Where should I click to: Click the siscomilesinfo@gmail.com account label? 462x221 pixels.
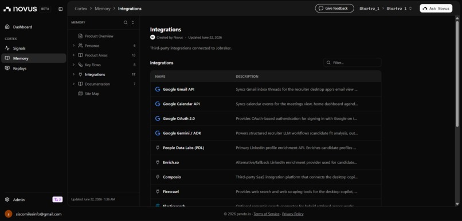(38, 214)
